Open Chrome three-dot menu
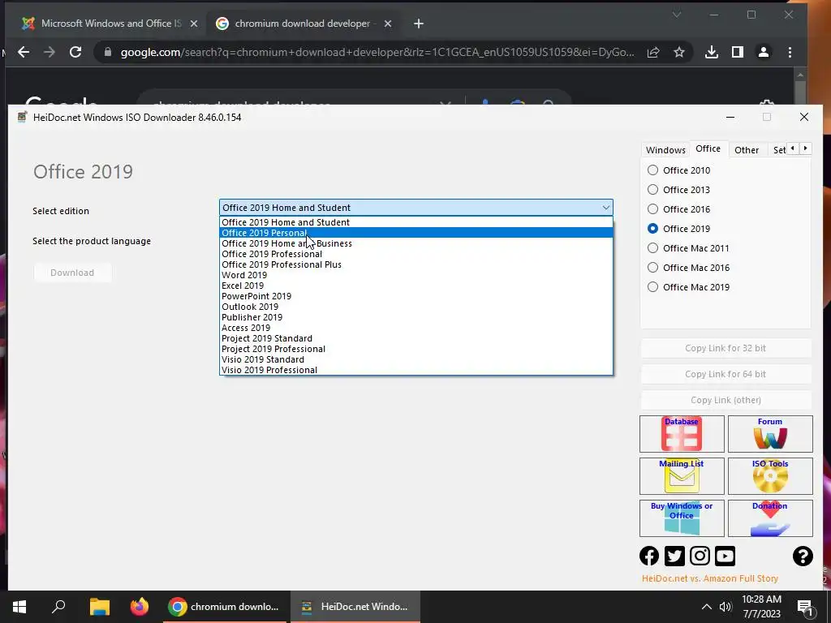The image size is (831, 623). [x=790, y=52]
